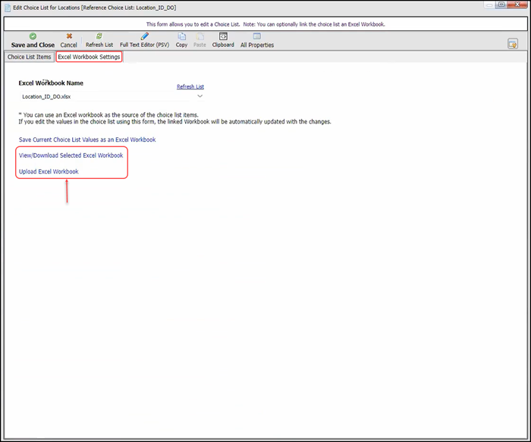Expand the Excel Workbook Name dropdown arrow
This screenshot has height=442, width=531.
click(200, 96)
